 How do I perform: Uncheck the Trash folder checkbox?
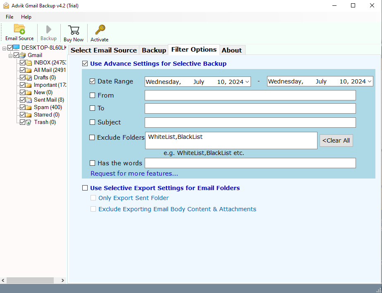pos(22,122)
